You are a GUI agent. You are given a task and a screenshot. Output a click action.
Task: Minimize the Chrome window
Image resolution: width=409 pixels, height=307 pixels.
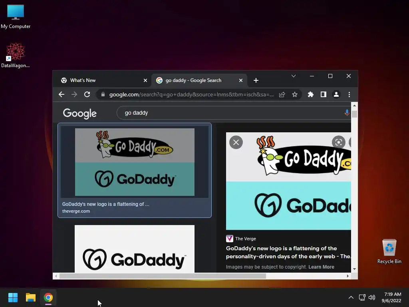click(312, 76)
